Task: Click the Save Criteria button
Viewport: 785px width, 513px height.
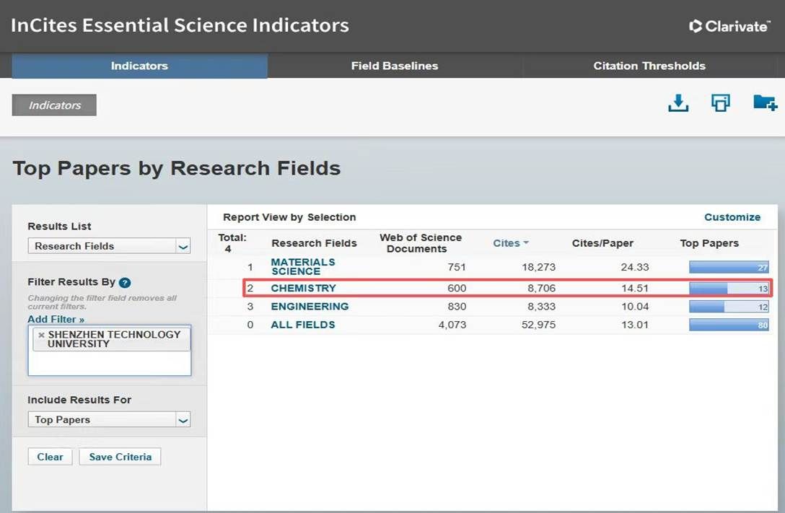Action: (x=120, y=457)
